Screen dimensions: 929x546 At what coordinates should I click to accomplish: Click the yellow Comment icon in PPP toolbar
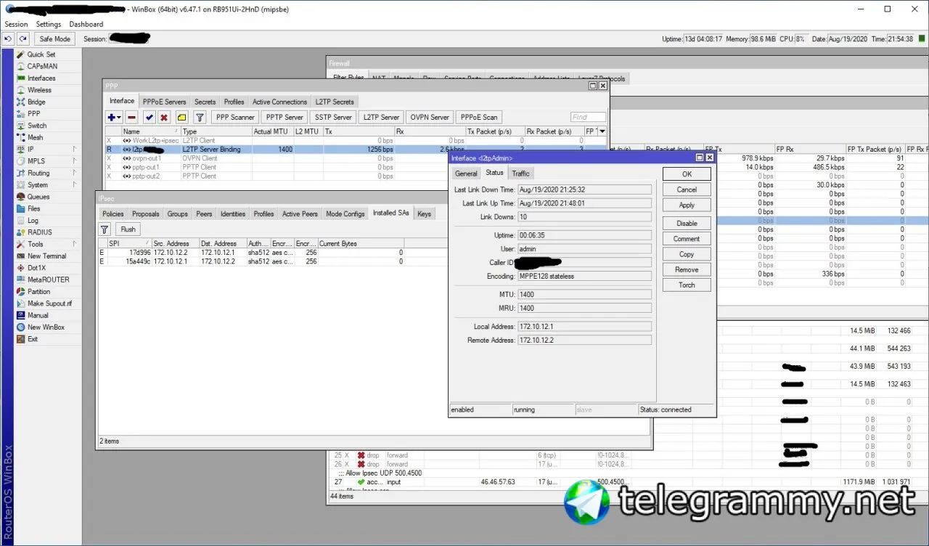pyautogui.click(x=181, y=117)
